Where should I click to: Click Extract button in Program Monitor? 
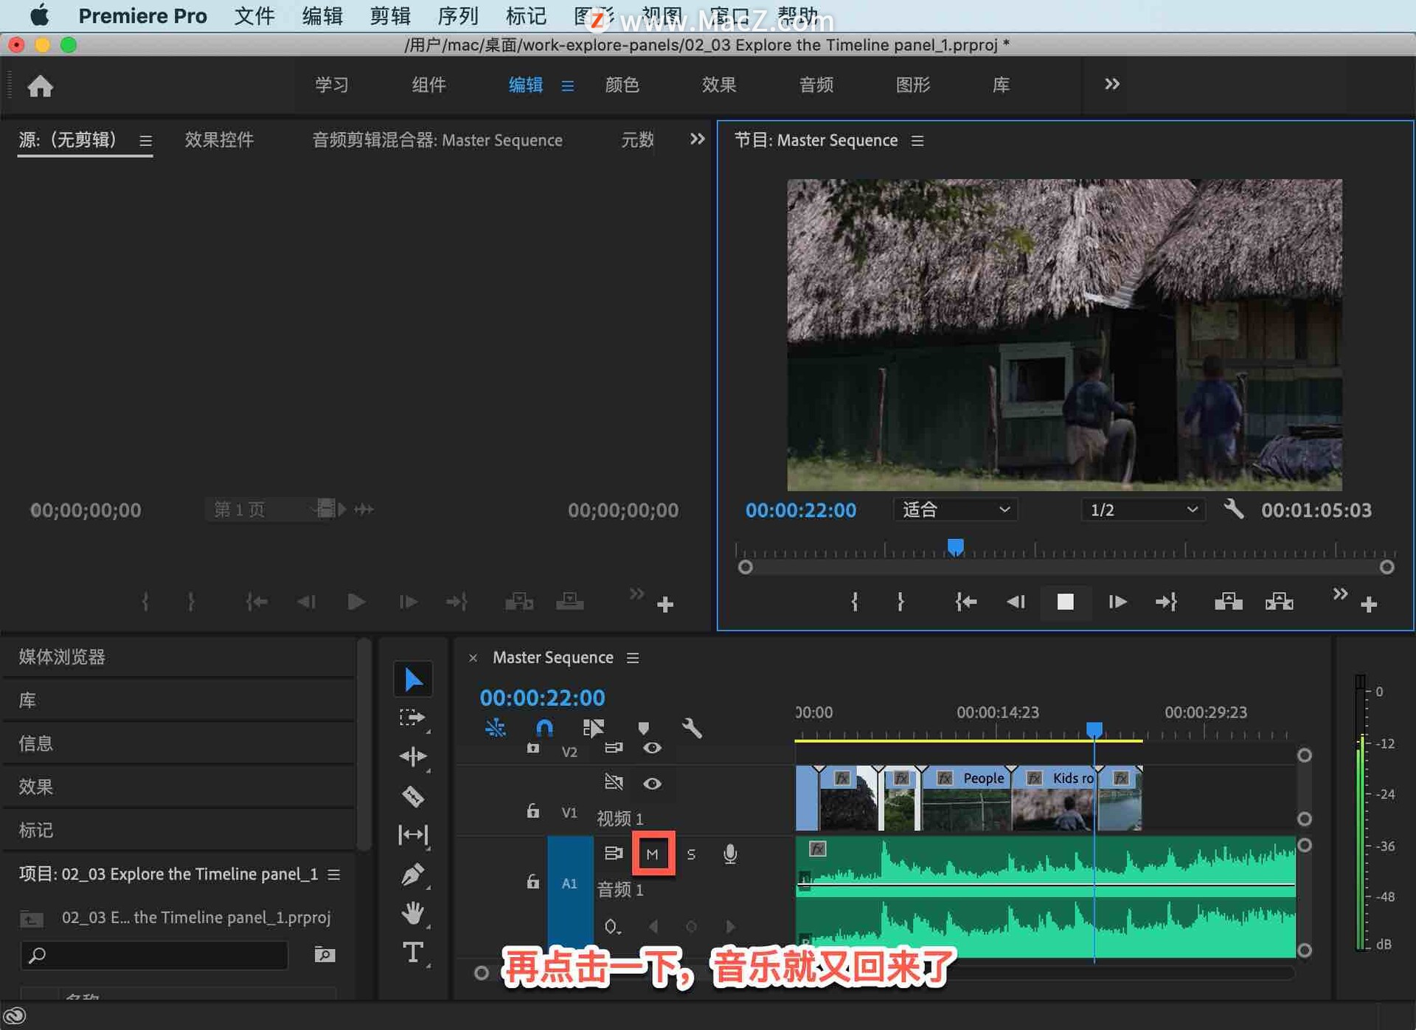point(1280,602)
